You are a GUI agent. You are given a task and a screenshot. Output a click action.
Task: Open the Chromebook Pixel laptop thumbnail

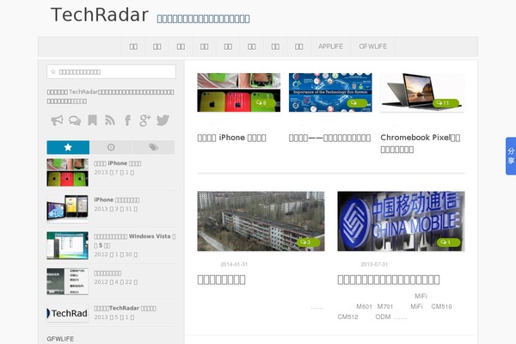tap(422, 93)
